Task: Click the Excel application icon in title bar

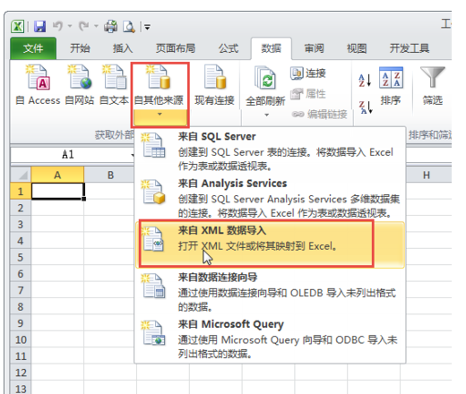Action: [18, 27]
